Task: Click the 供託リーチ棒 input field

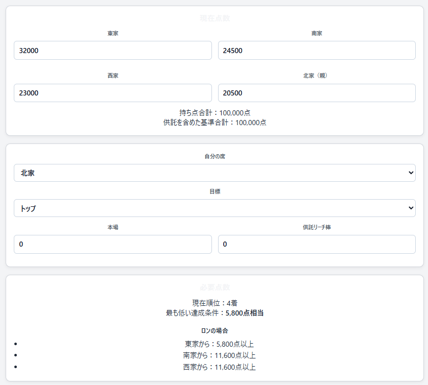Action: point(317,244)
